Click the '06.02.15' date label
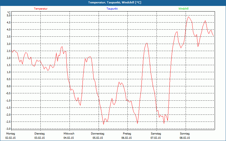This screenshot has width=226, height=141. pyautogui.click(x=127, y=138)
